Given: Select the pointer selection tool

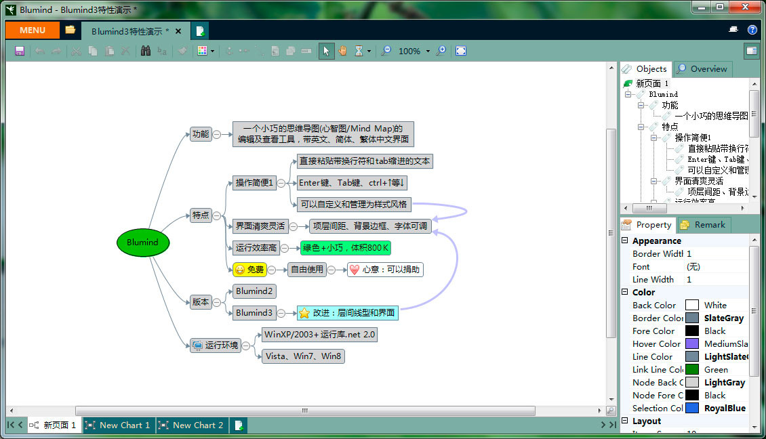Looking at the screenshot, I should 326,51.
